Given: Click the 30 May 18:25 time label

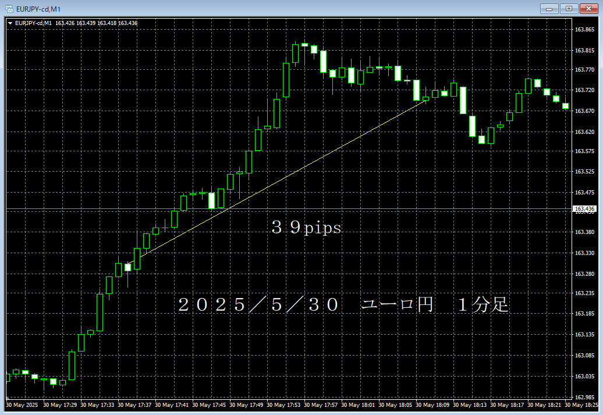Looking at the screenshot, I should (x=584, y=405).
